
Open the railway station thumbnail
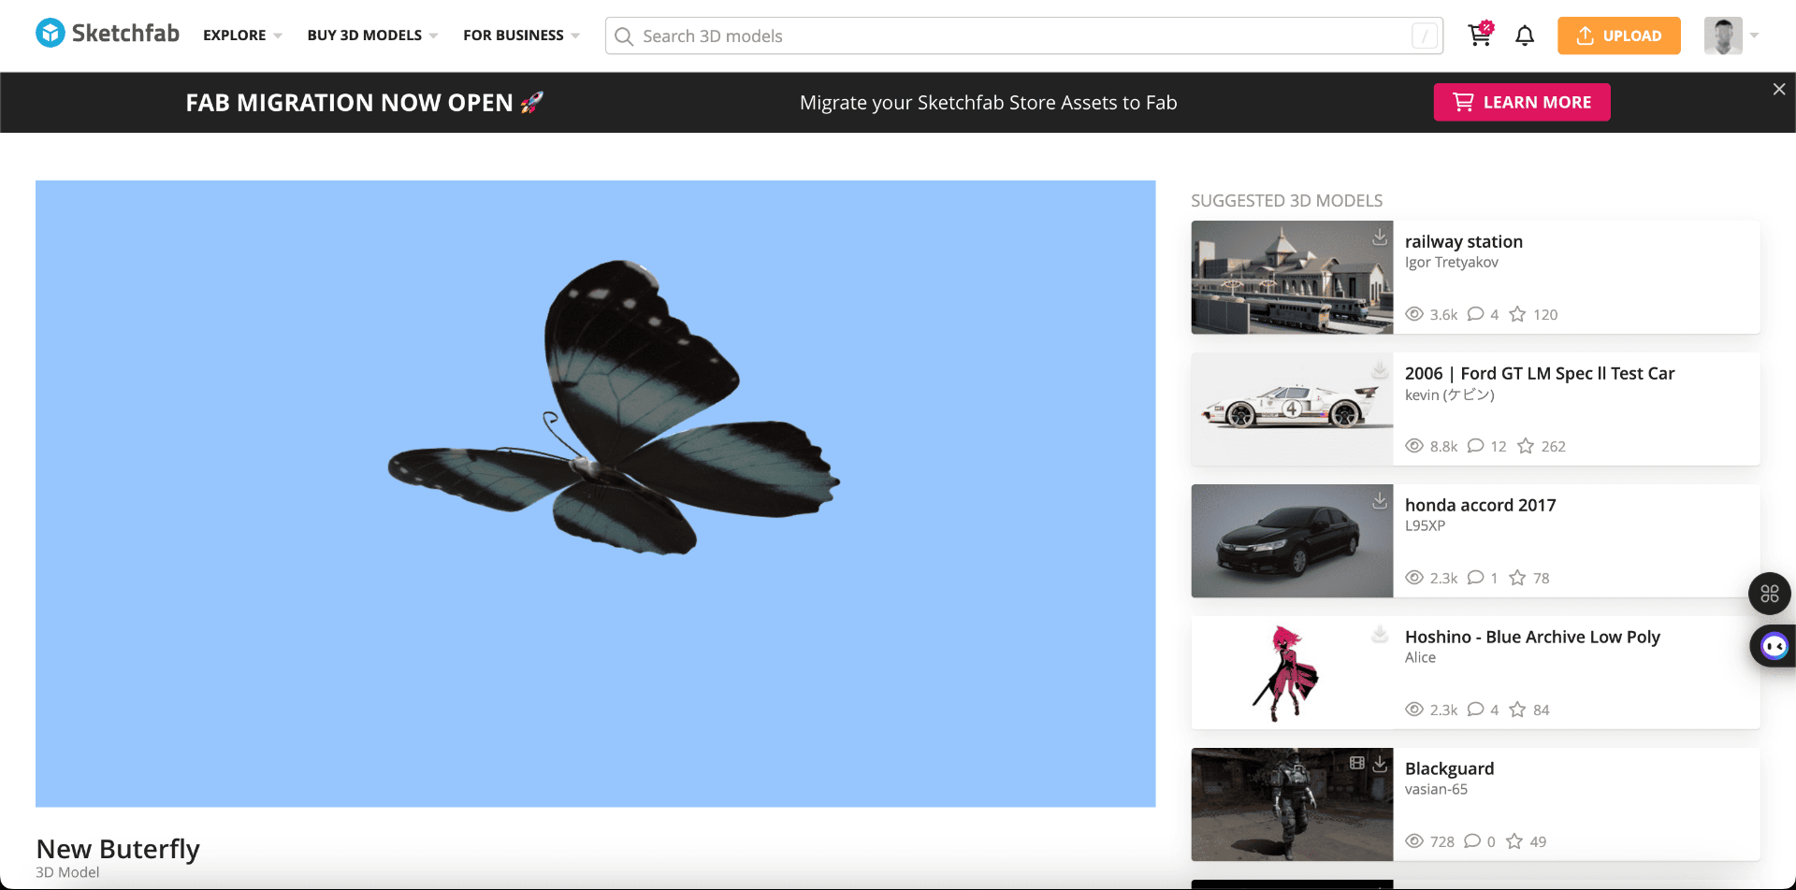tap(1292, 277)
